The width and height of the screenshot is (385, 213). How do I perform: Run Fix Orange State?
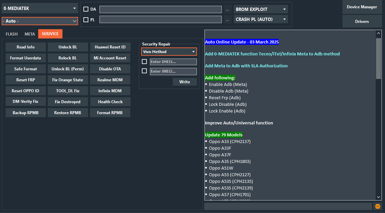tap(68, 80)
